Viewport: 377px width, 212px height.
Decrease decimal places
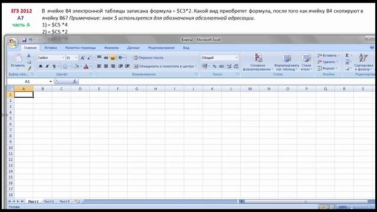pyautogui.click(x=236, y=66)
